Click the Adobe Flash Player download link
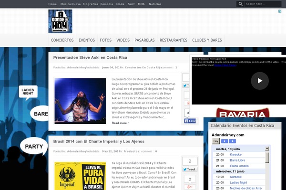This screenshot has height=190, width=286. point(225,65)
